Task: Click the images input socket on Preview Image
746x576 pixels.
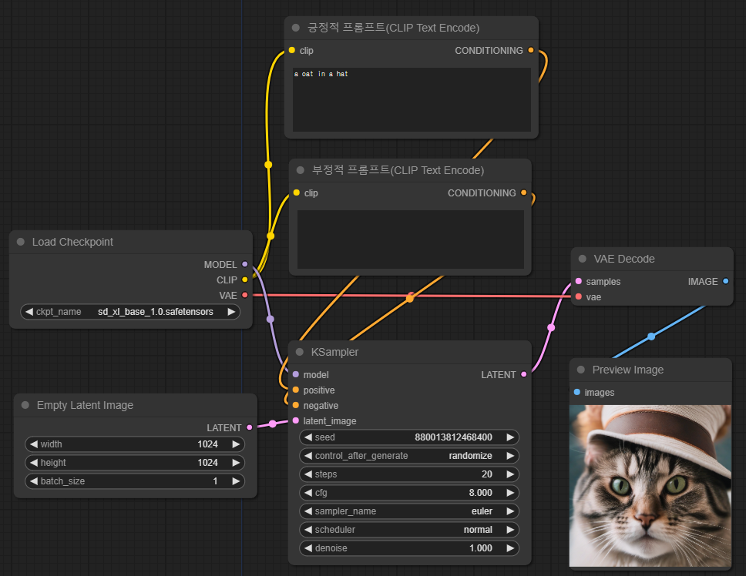Action: coord(577,392)
